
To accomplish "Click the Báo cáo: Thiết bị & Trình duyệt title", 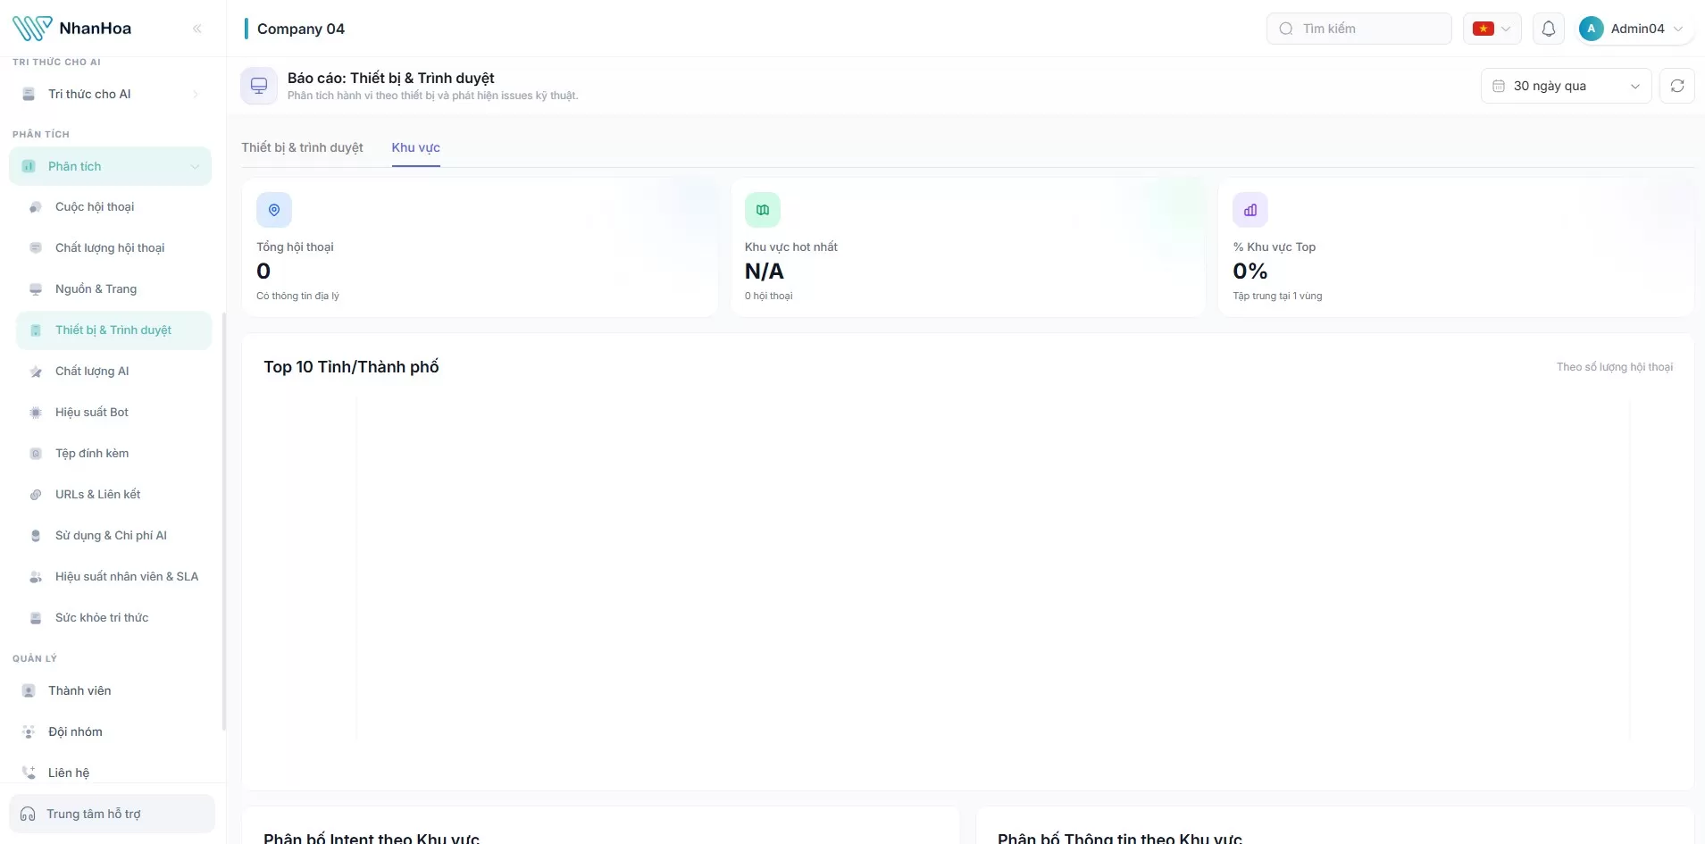I will [390, 78].
